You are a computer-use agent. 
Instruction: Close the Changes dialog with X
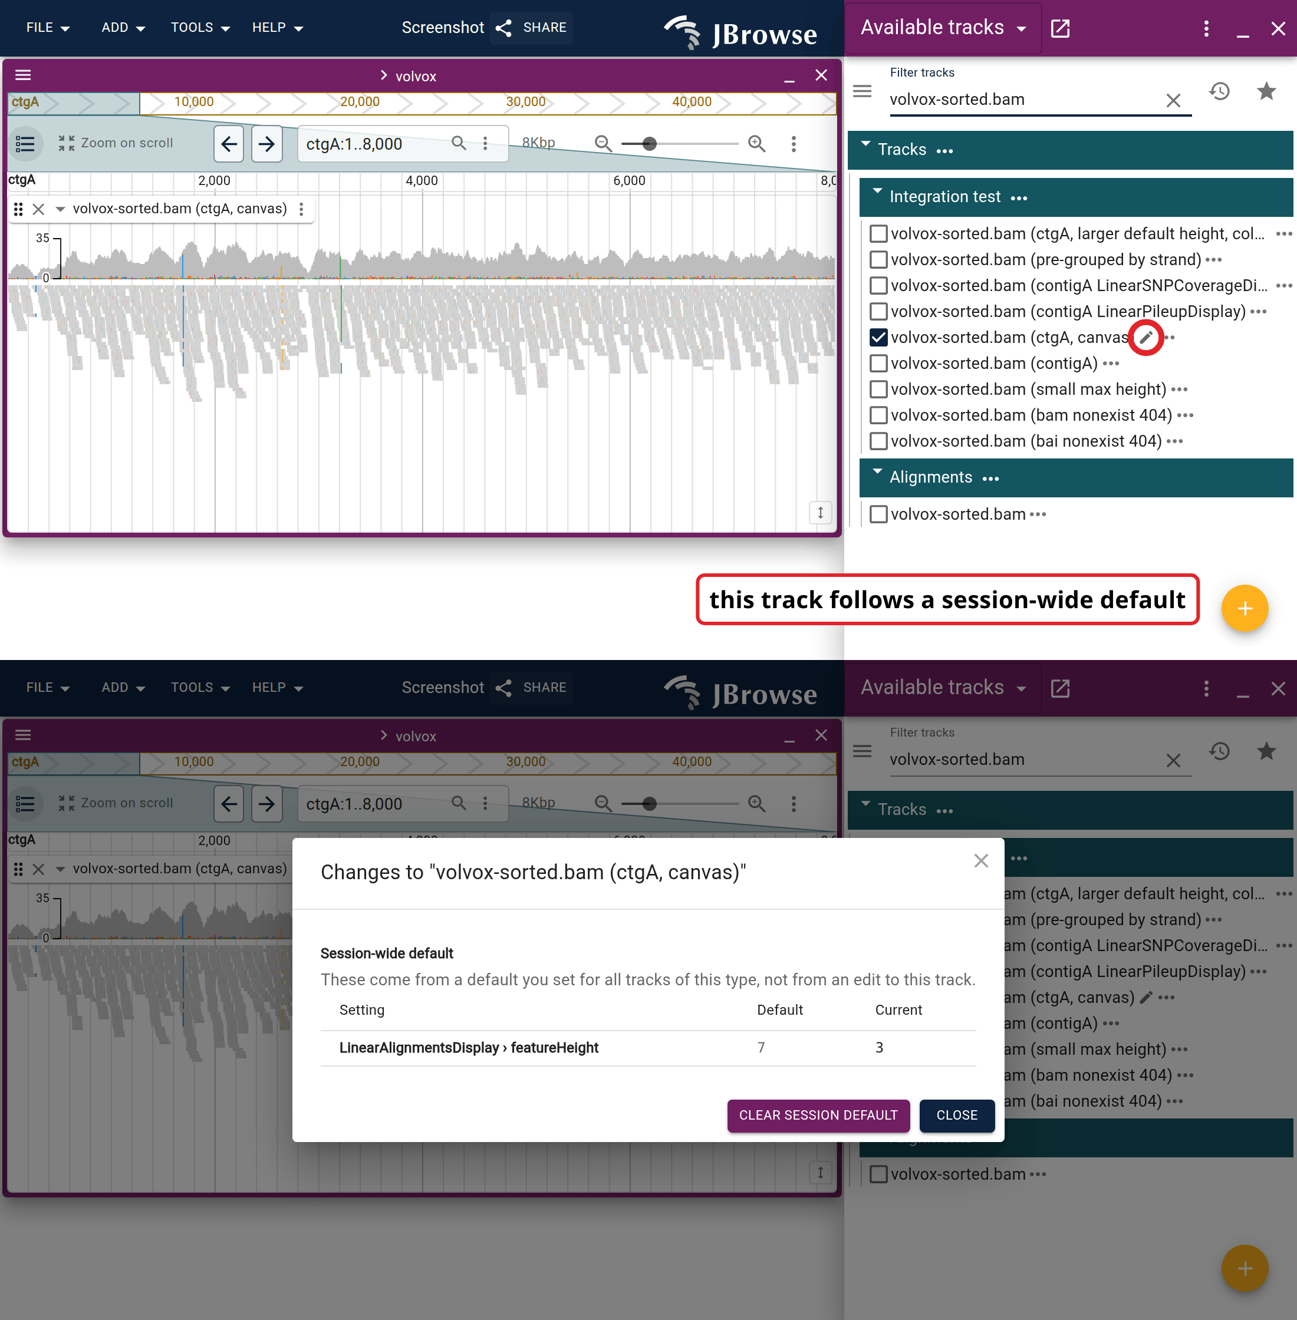pos(980,860)
